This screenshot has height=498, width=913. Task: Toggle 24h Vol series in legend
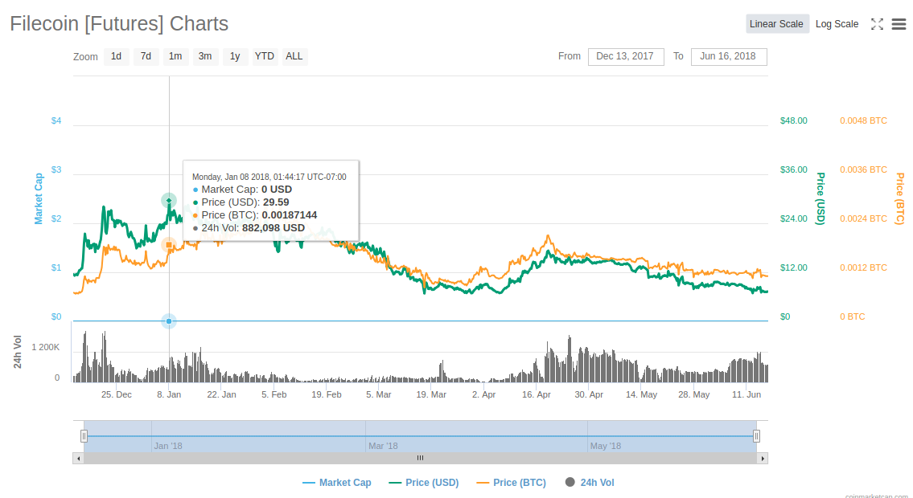(x=590, y=482)
